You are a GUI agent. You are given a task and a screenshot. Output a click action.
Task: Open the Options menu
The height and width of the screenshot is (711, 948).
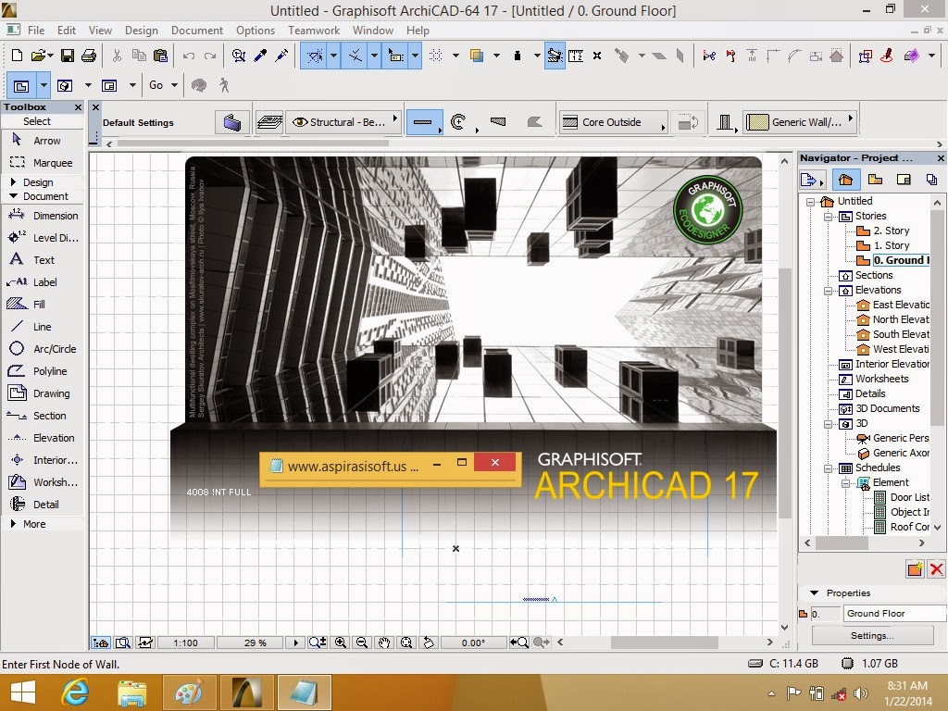[256, 31]
